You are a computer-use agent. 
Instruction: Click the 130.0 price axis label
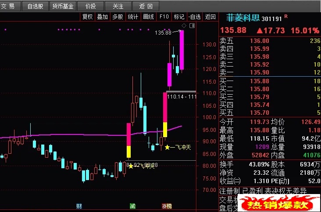point(209,45)
